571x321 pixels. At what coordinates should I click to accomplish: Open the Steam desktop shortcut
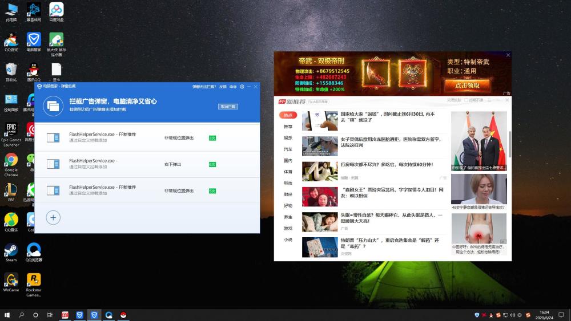[x=11, y=252]
